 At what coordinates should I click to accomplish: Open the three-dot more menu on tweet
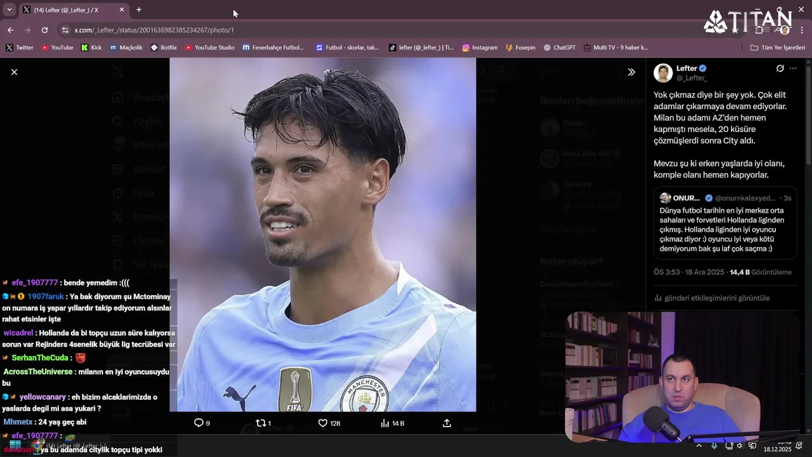[x=793, y=69]
